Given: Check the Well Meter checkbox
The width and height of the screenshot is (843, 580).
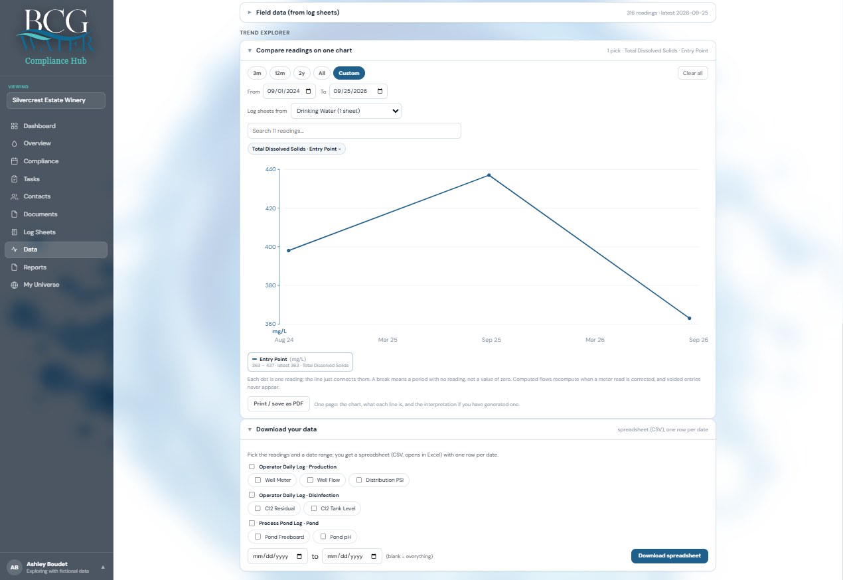Looking at the screenshot, I should click(258, 480).
